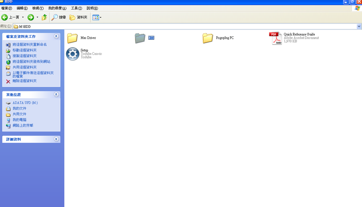Click 複製這個資料夾 copy link
The height and width of the screenshot is (207, 362).
click(24, 56)
